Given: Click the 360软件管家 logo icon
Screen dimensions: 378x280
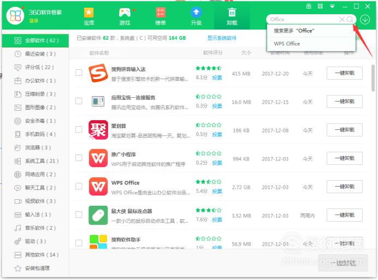Looking at the screenshot, I should (15, 16).
